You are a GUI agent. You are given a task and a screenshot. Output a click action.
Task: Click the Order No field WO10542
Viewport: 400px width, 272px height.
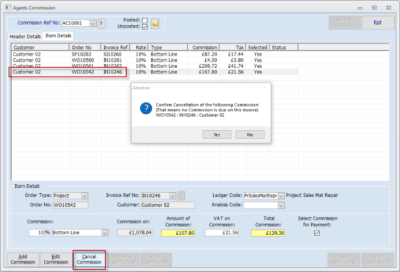click(x=71, y=205)
